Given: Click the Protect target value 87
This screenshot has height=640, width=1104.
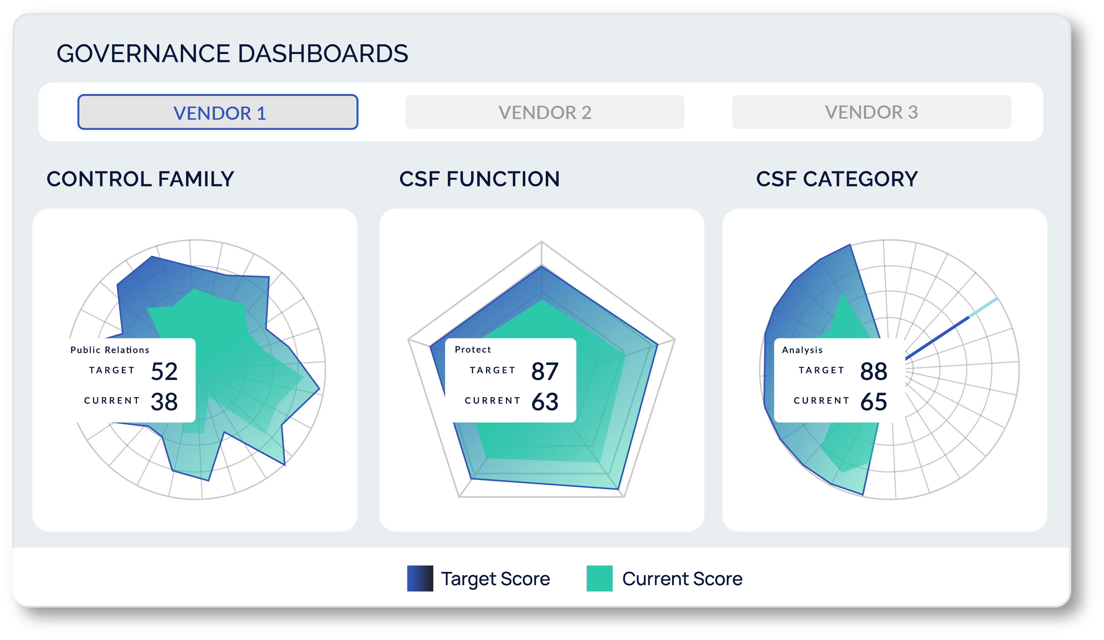Looking at the screenshot, I should (545, 371).
